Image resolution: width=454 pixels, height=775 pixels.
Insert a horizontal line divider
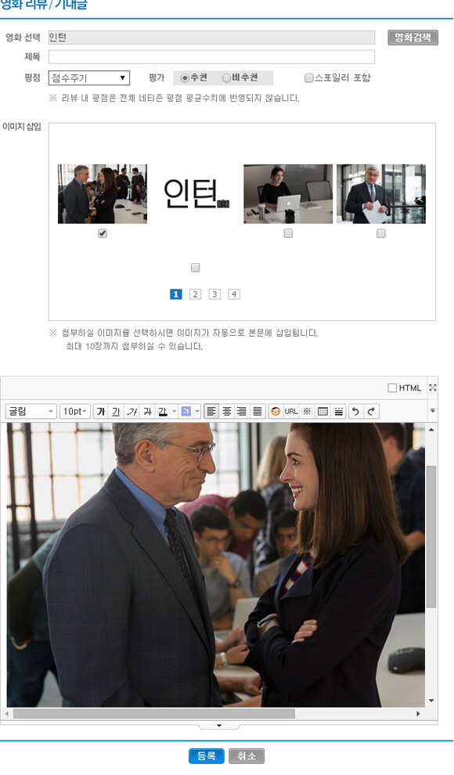point(338,411)
